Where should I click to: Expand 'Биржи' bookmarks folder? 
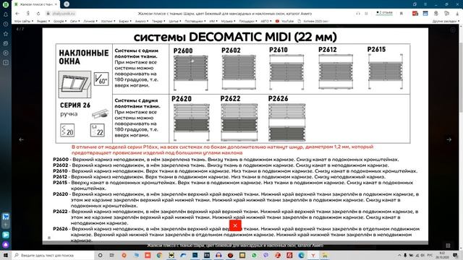[125, 21]
